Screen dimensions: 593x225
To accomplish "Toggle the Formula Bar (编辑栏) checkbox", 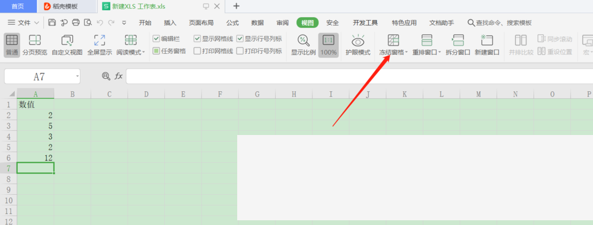I will pyautogui.click(x=156, y=39).
